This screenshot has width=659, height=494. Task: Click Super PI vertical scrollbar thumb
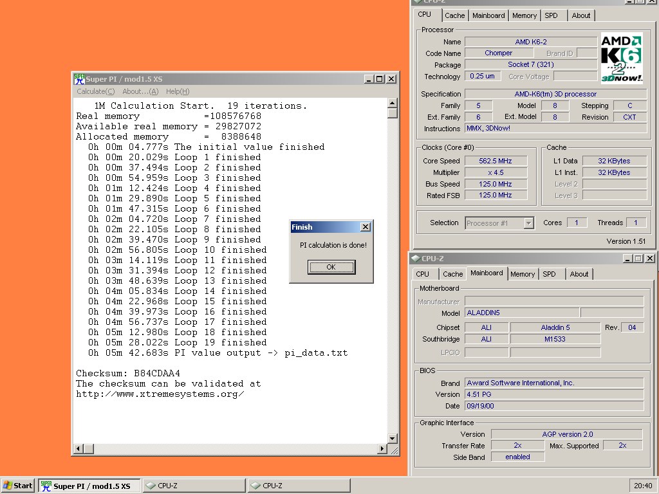click(392, 113)
